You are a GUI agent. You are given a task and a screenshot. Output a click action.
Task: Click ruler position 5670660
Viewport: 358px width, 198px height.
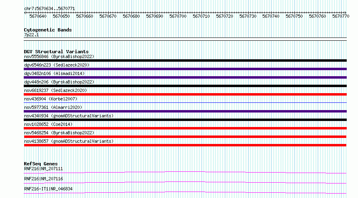tap(84, 16)
